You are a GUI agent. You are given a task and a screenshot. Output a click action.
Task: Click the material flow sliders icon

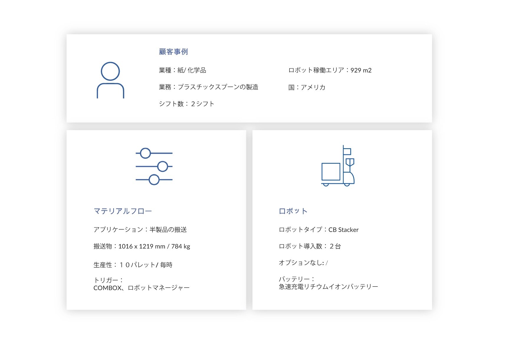(x=154, y=166)
